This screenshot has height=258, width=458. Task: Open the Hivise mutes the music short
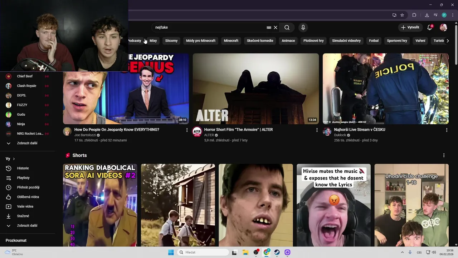[333, 205]
